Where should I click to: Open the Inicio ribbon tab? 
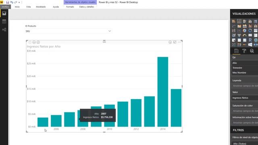click(17, 7)
